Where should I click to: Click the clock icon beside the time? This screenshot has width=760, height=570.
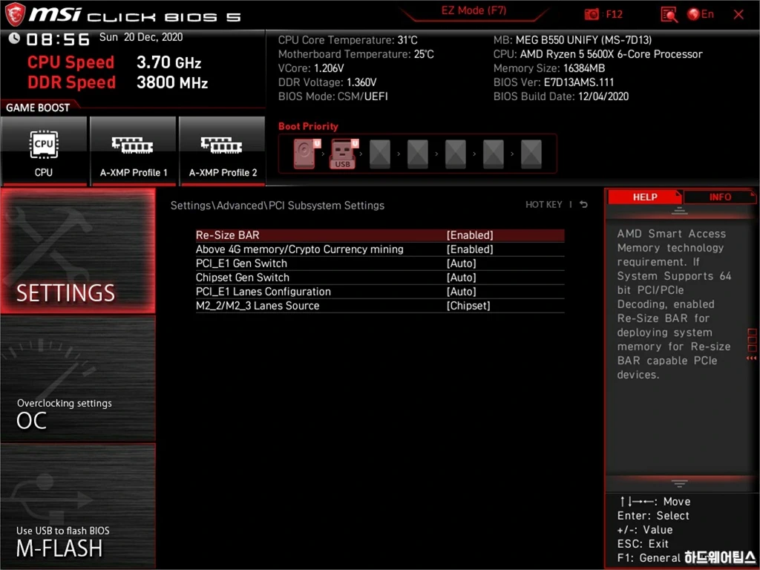[x=15, y=38]
